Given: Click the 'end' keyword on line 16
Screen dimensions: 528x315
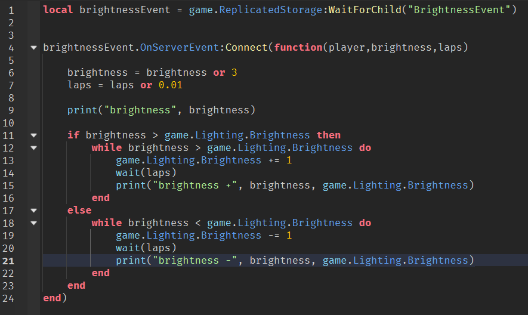Looking at the screenshot, I should pyautogui.click(x=101, y=197).
